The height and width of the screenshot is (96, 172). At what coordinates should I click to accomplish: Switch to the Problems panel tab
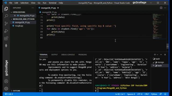pos(83,55)
